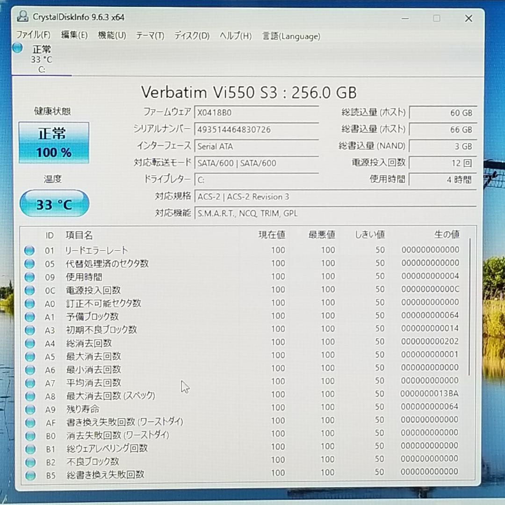The image size is (505, 505).
Task: Open the 編集(E) menu
Action: [74, 35]
